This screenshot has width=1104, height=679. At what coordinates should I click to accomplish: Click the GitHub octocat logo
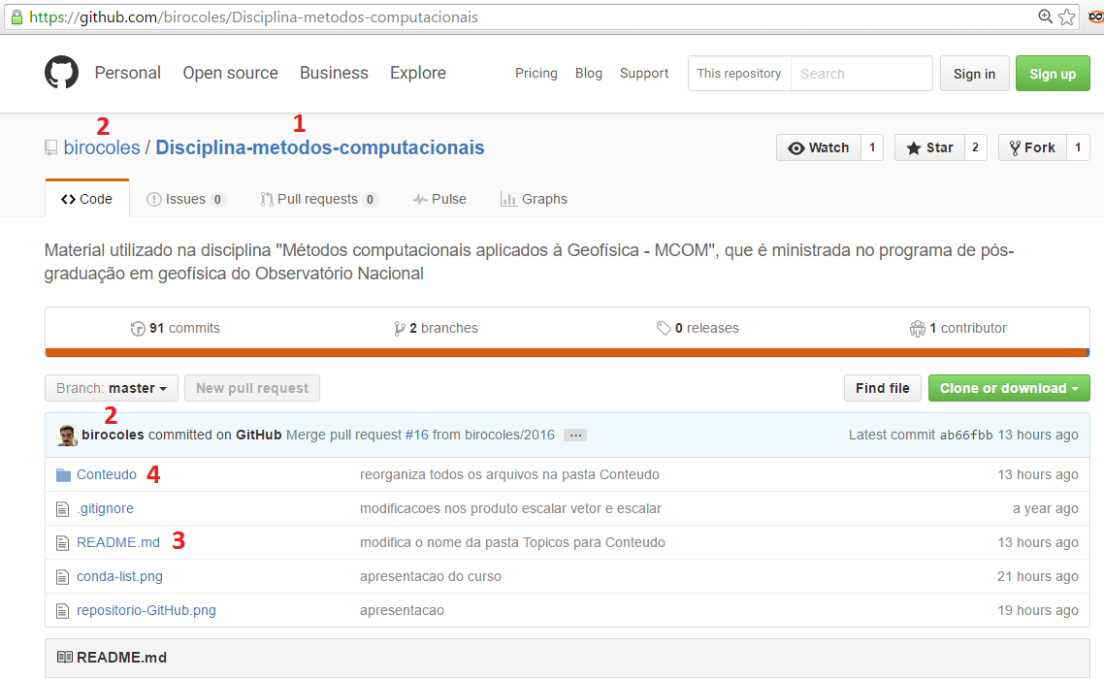[61, 73]
